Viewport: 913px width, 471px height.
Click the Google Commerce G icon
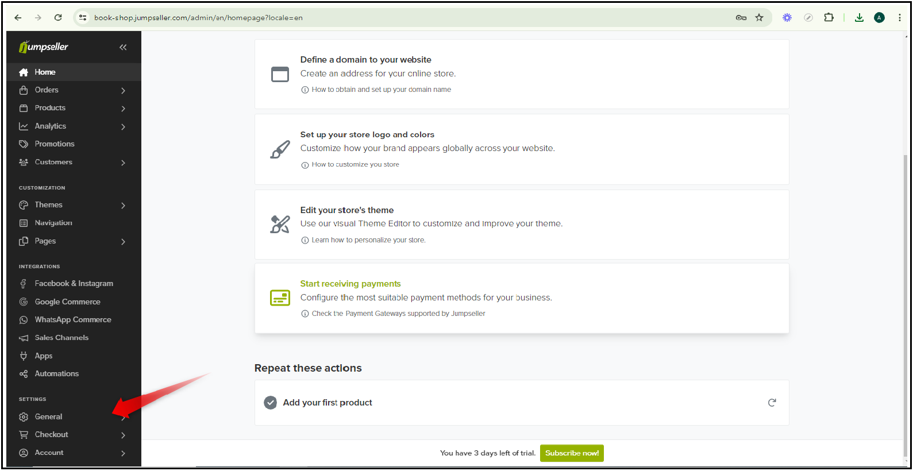pos(24,302)
